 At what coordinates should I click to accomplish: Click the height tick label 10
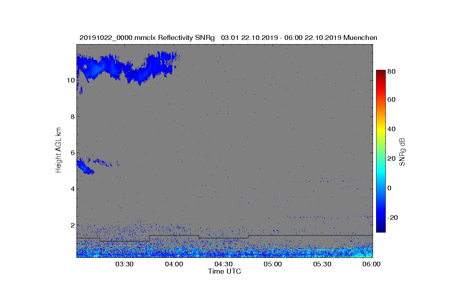pos(70,81)
